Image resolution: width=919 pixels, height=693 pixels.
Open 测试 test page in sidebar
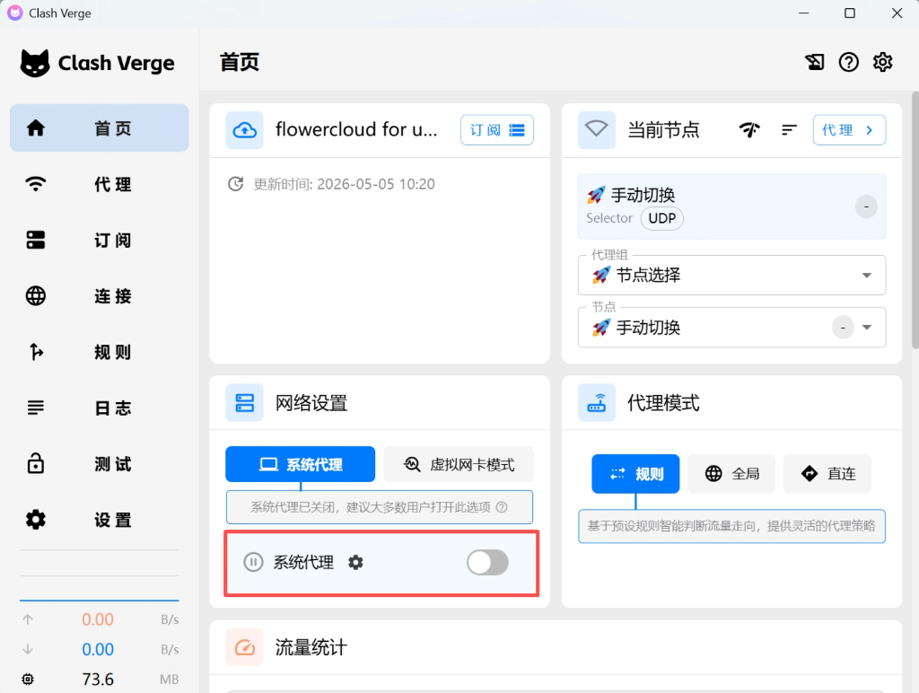(99, 464)
